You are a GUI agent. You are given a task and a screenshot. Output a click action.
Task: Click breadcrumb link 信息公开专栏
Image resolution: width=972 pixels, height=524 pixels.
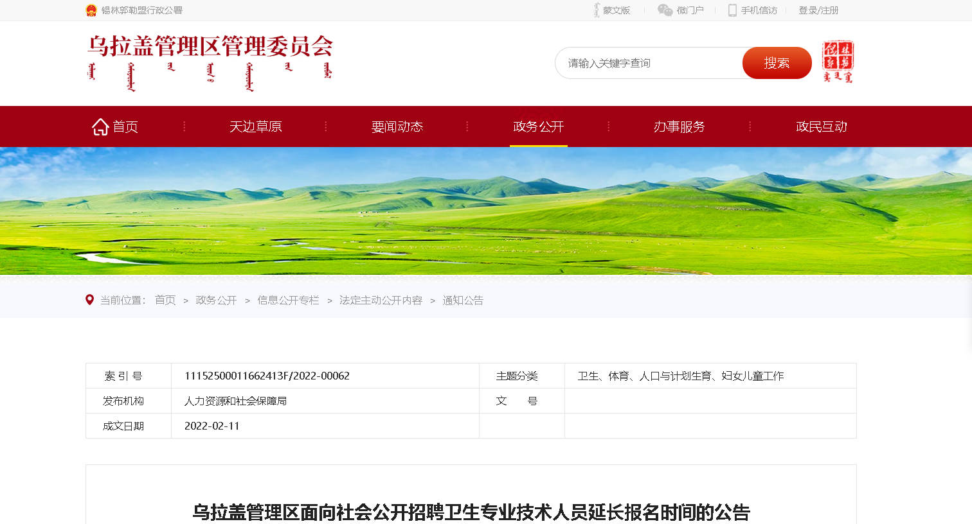click(x=288, y=300)
